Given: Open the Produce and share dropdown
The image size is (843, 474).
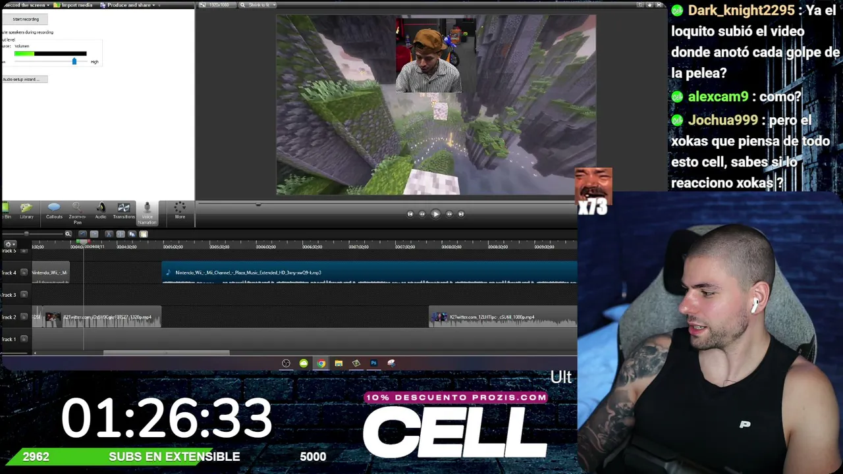Looking at the screenshot, I should tap(126, 5).
